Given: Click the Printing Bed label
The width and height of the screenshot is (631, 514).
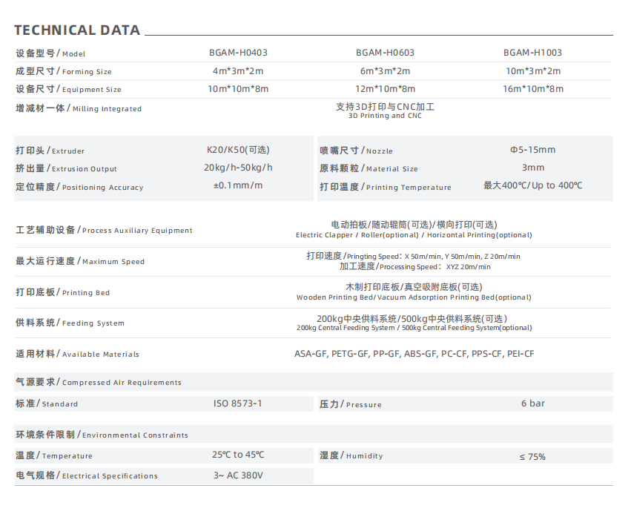Looking at the screenshot, I should click(63, 292).
